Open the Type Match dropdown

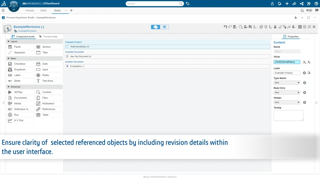pos(287,83)
